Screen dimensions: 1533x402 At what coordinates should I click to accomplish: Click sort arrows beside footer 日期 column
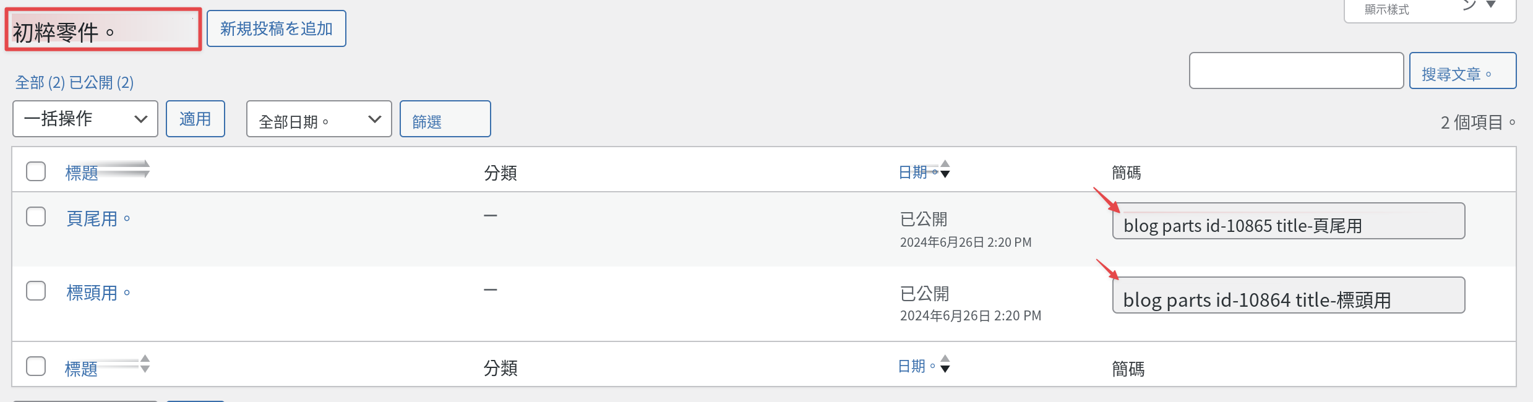point(945,364)
